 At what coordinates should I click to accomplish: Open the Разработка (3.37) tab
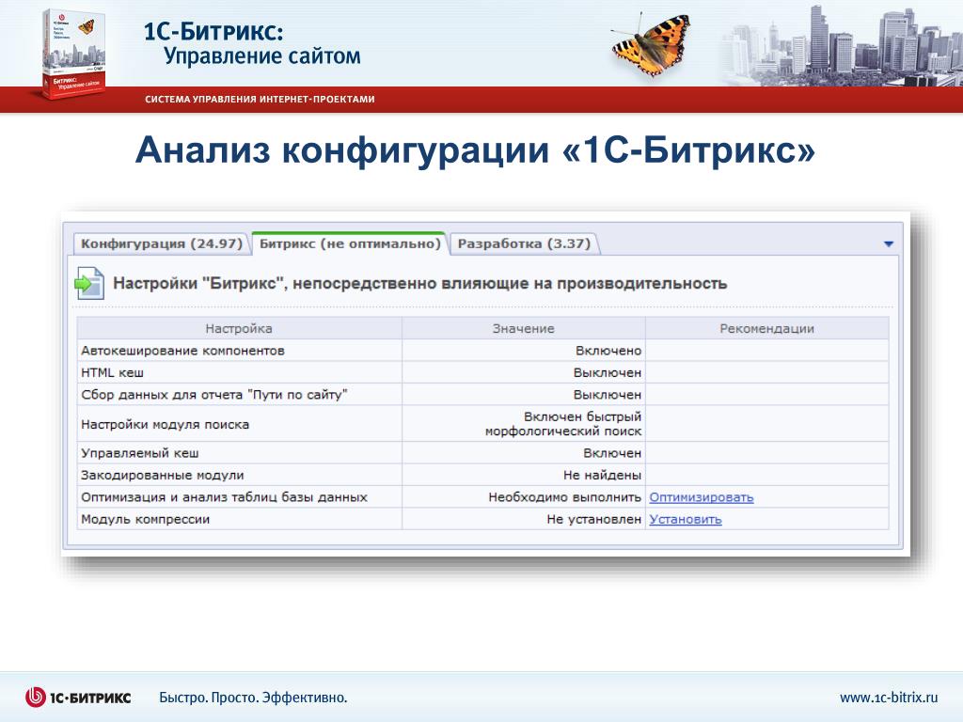[524, 243]
